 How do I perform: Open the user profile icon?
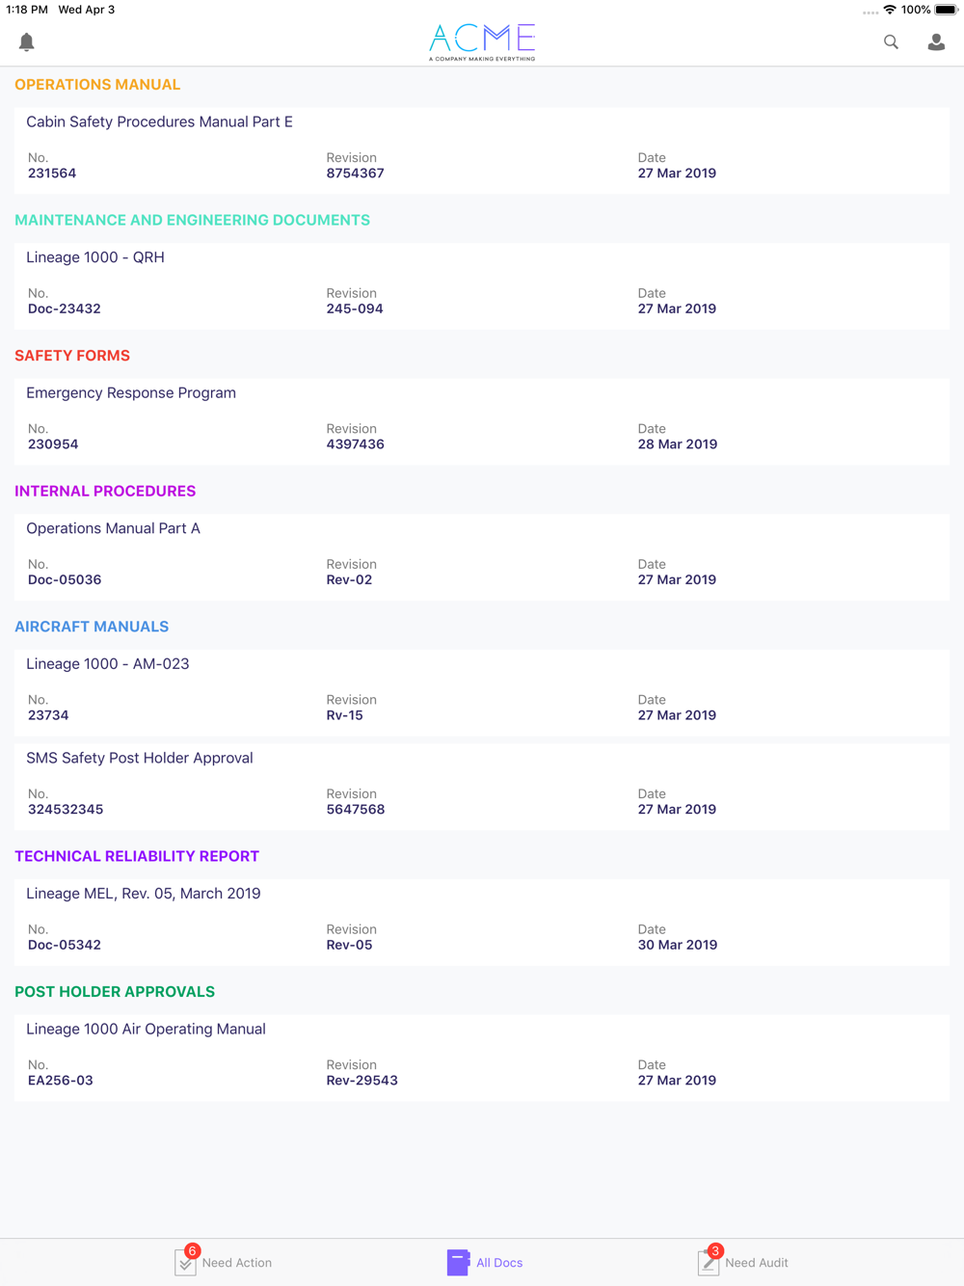point(936,42)
